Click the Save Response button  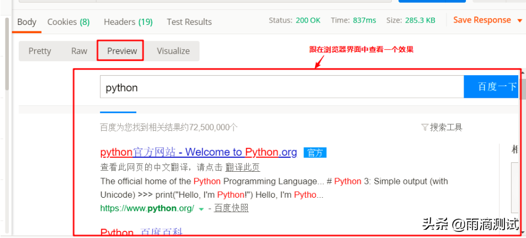(482, 20)
